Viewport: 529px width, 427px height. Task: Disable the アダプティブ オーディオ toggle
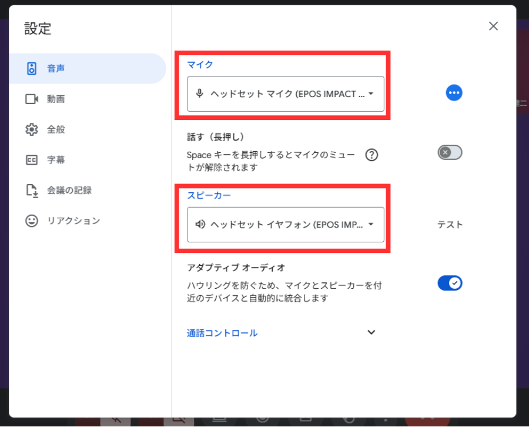(450, 283)
